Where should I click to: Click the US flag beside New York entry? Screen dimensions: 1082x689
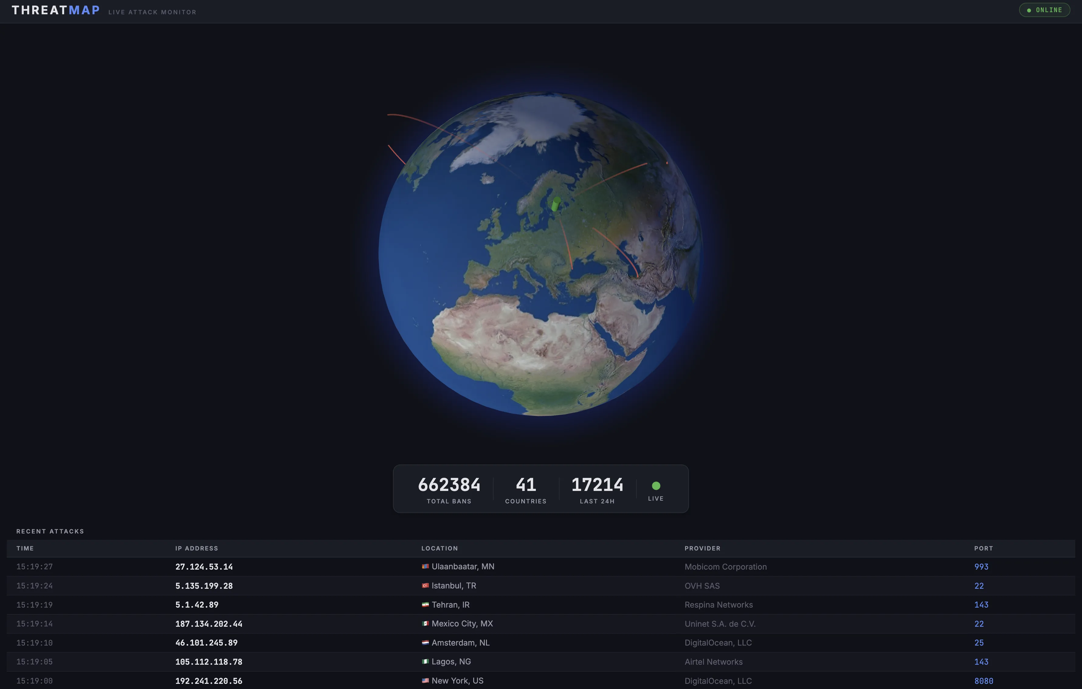coord(425,680)
